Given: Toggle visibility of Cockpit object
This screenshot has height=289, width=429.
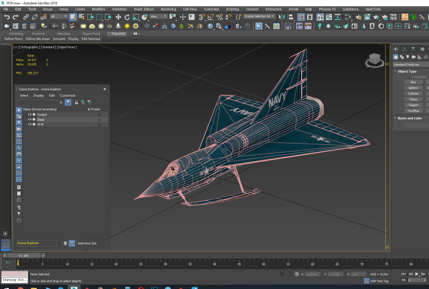Looking at the screenshot, I should pyautogui.click(x=30, y=115).
